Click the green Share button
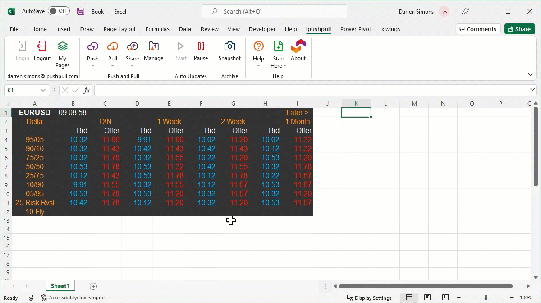 click(519, 29)
